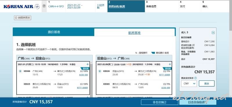Click the 非会员预订 button
Image resolution: width=232 pixels, height=107 pixels.
[159, 102]
